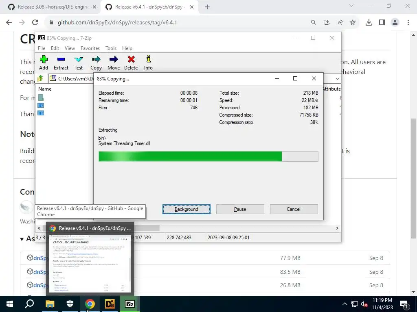Open the tab search chevron in Chrome
Screen dimensions: 417x312
tap(351, 6)
